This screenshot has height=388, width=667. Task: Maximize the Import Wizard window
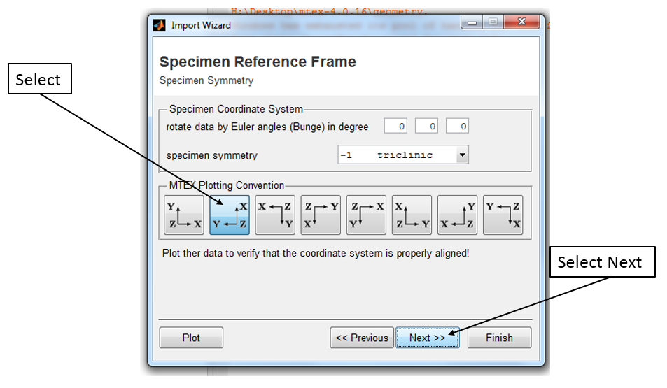point(493,24)
